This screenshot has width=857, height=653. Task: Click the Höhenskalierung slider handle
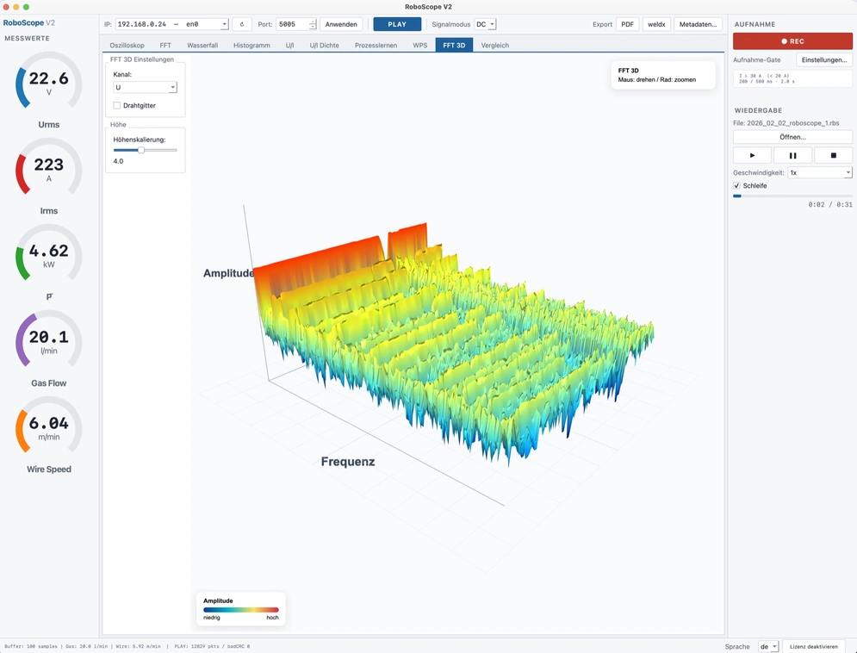point(141,150)
